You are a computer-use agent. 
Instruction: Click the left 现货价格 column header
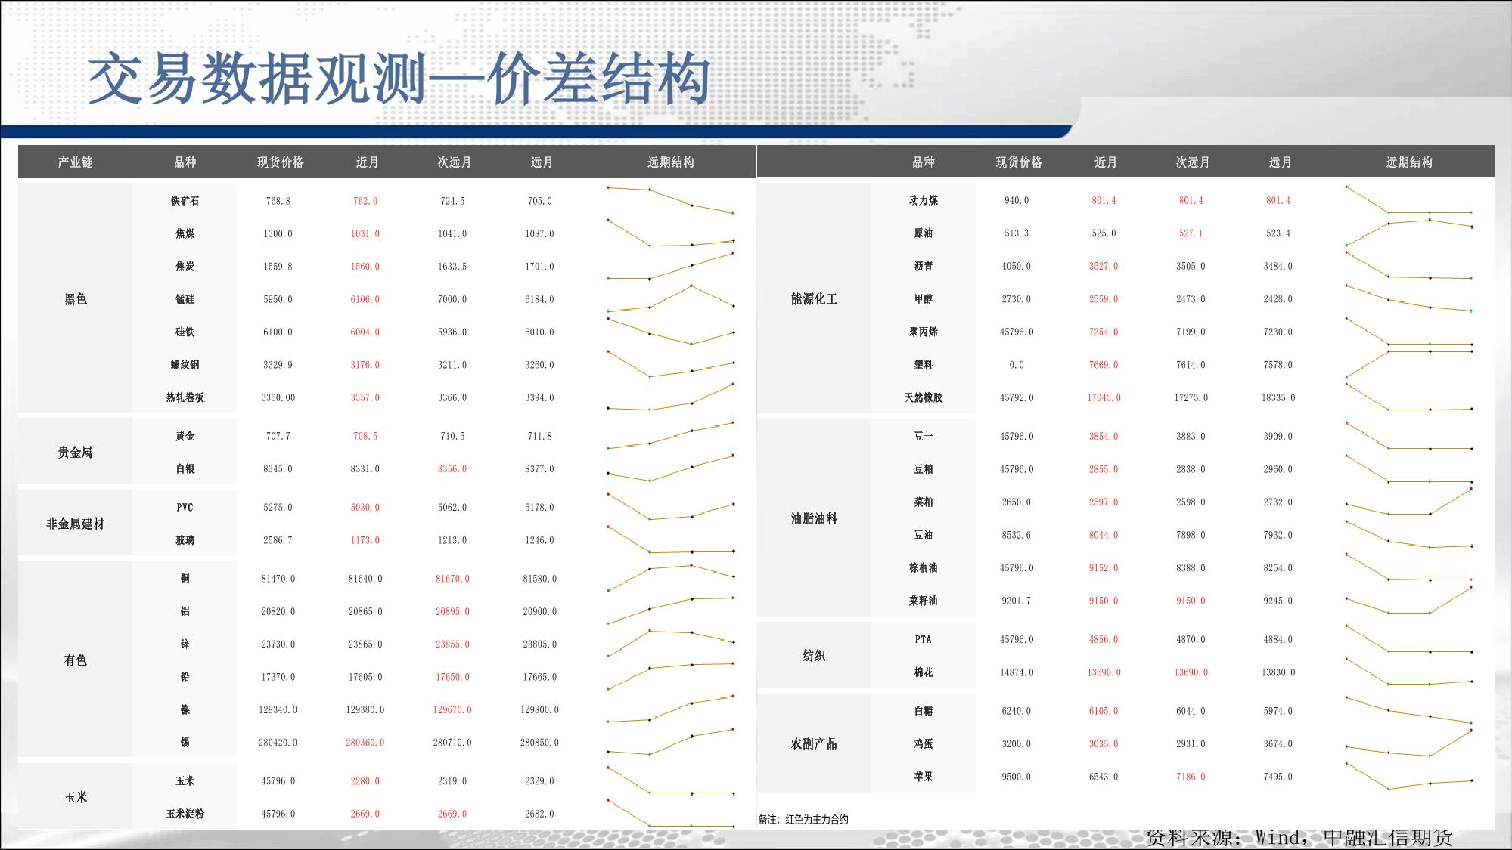280,162
